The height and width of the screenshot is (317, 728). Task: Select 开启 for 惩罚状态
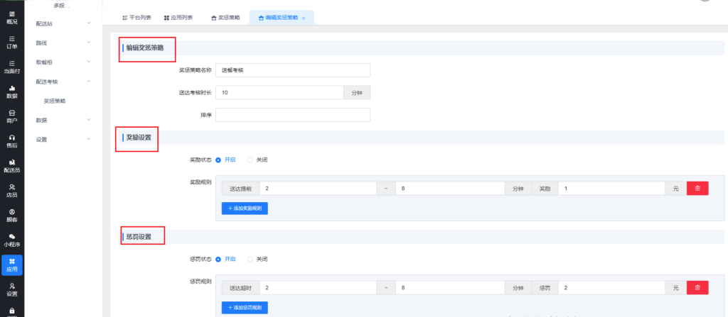218,259
